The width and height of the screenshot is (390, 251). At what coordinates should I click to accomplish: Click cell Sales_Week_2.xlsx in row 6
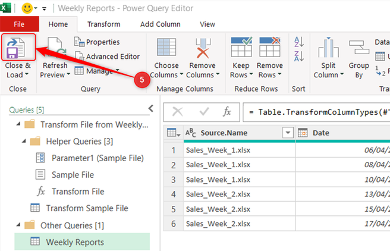click(x=239, y=224)
